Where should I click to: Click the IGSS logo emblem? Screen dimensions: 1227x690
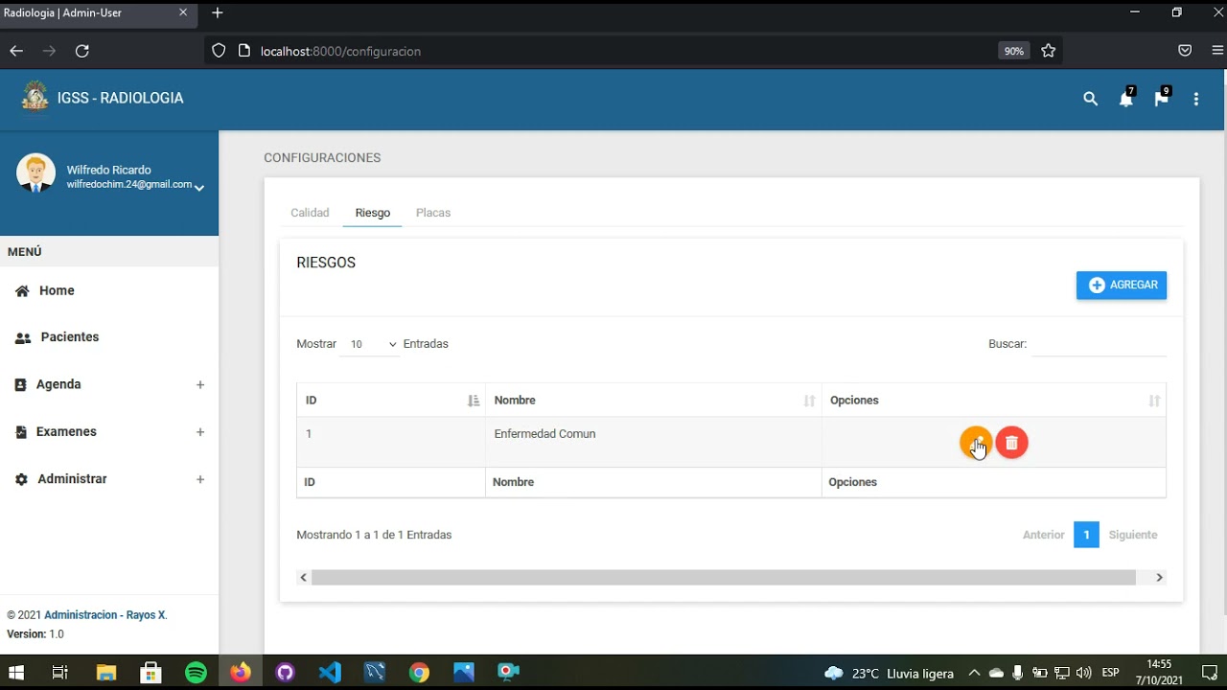point(35,96)
